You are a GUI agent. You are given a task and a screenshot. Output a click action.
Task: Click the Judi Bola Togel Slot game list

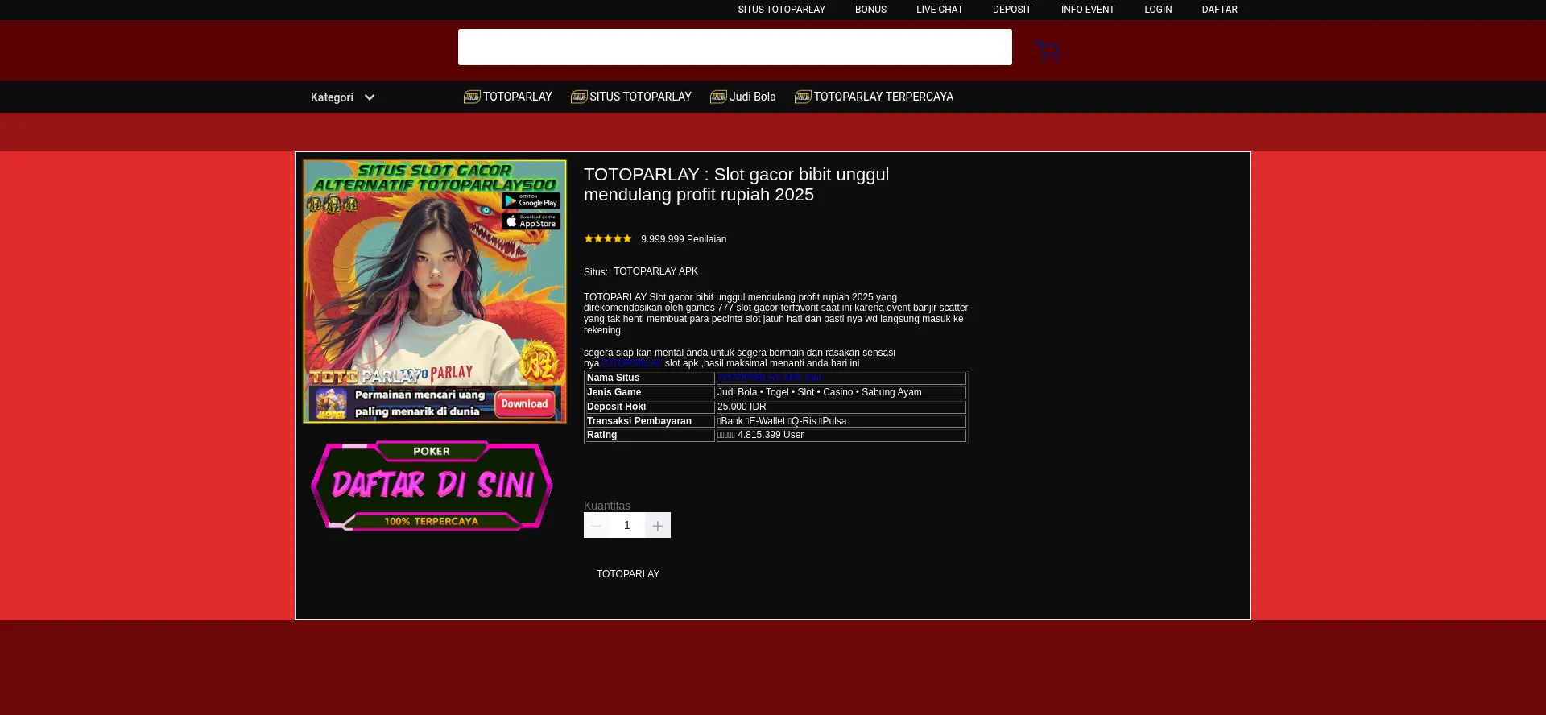tap(820, 392)
